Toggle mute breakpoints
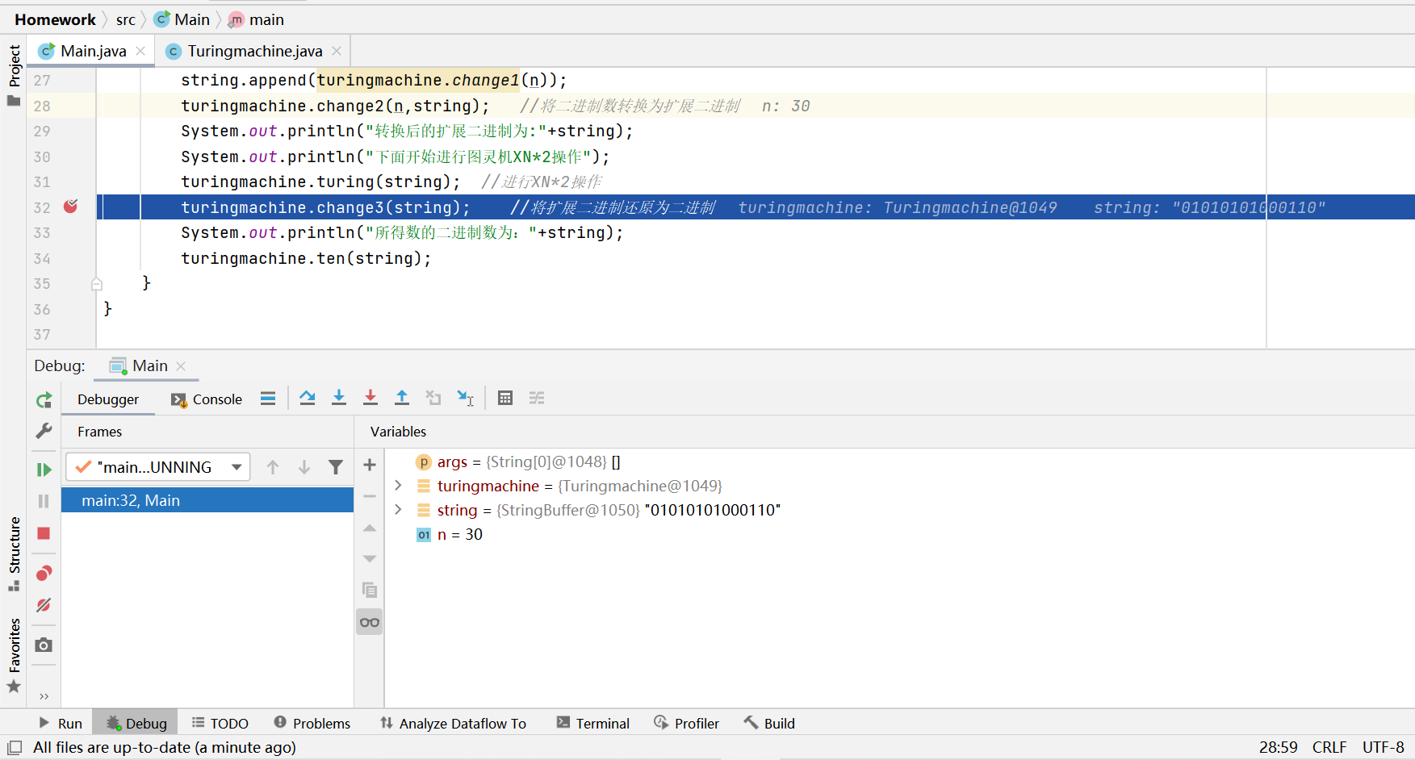 44,605
